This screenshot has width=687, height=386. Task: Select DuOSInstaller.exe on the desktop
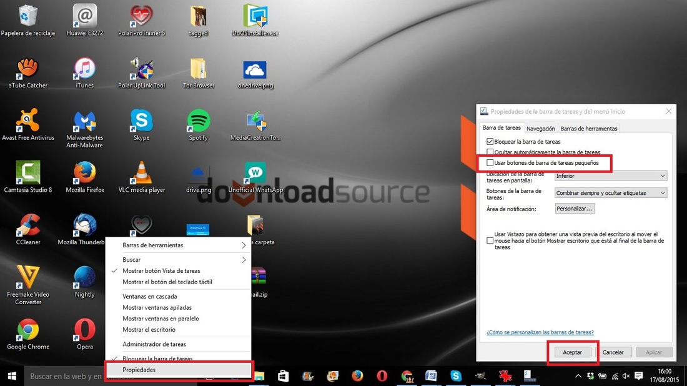255,20
